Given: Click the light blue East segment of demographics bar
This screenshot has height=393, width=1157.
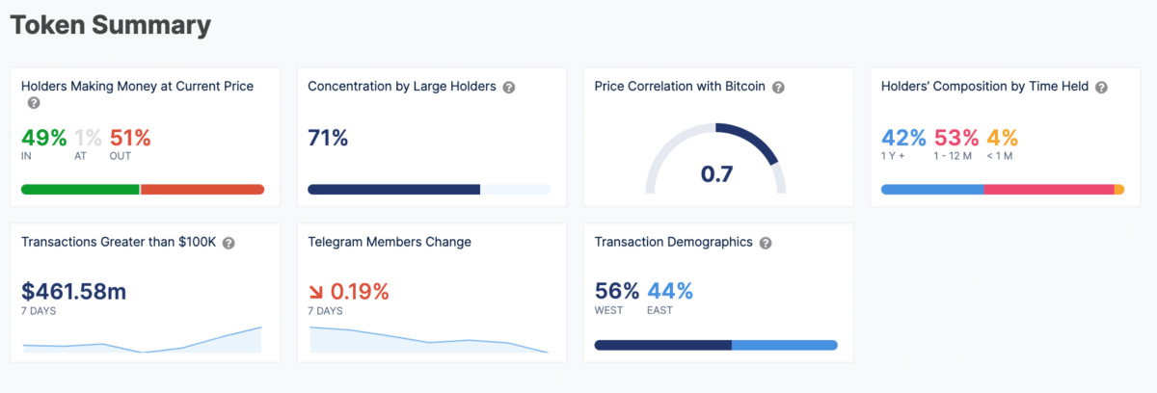Looking at the screenshot, I should click(x=783, y=345).
